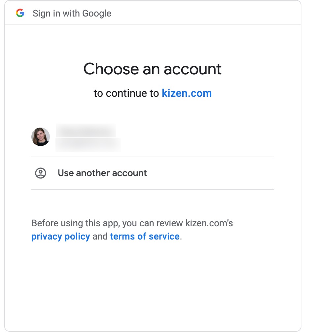The width and height of the screenshot is (311, 335).
Task: Click the "you can review kizen.com's" text
Action: [x=178, y=223]
